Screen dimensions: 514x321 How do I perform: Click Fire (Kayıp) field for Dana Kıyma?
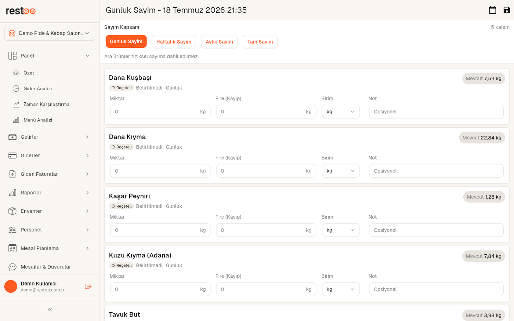pos(266,171)
